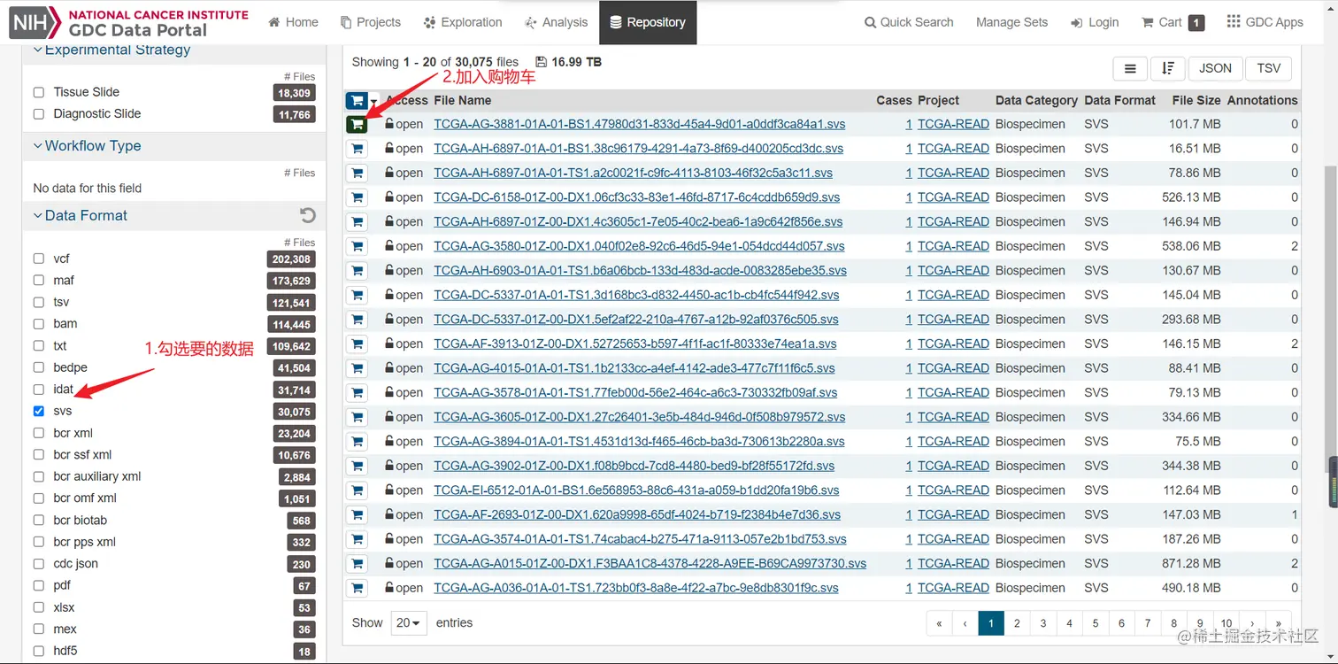The image size is (1338, 664).
Task: Go to Home page
Action: 293,22
